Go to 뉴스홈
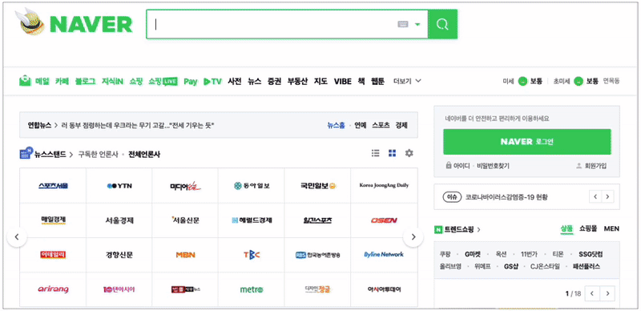Screen dimensions: 641x311 click(336, 125)
